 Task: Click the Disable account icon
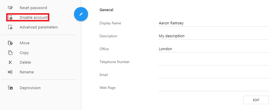[10, 17]
